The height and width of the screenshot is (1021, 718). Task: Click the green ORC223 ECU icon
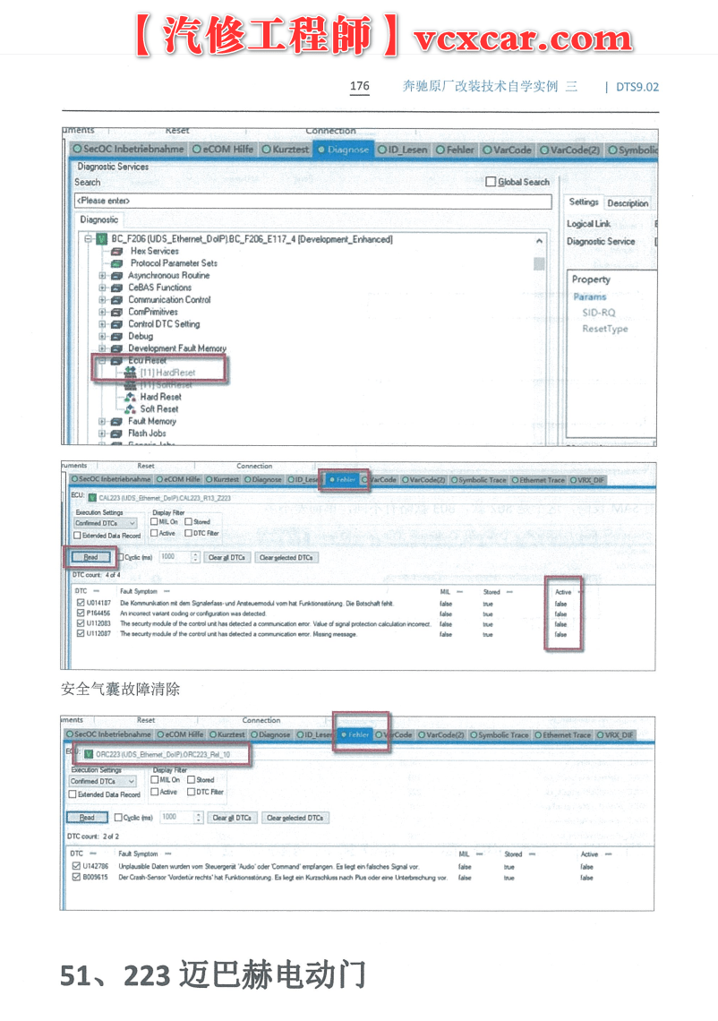(89, 755)
